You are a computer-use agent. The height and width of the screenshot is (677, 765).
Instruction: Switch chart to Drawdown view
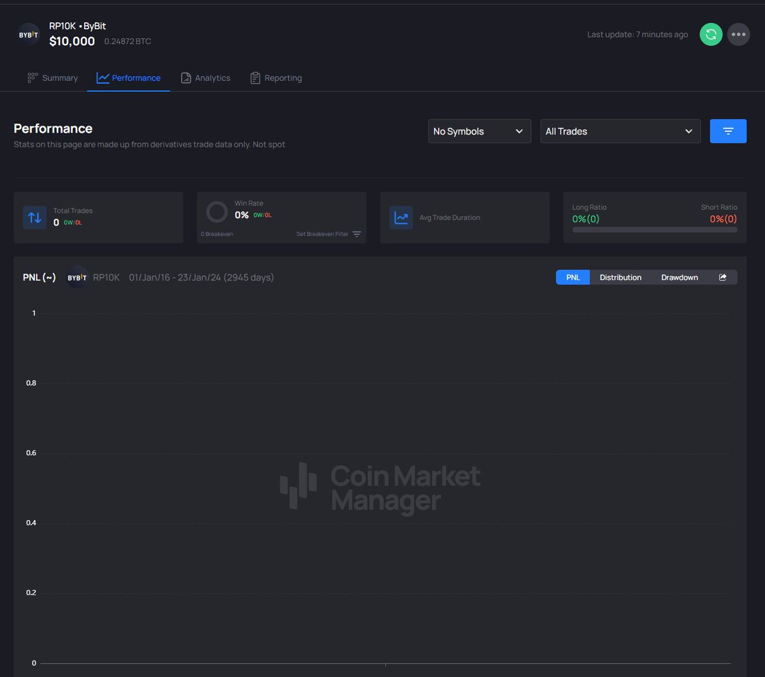click(x=680, y=277)
